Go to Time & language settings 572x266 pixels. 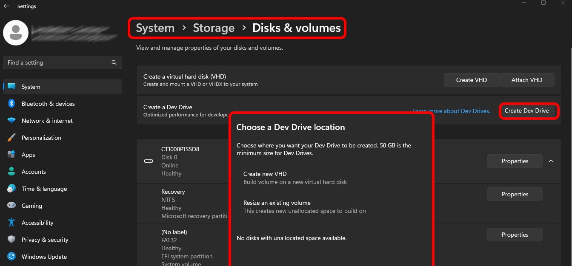tap(44, 189)
